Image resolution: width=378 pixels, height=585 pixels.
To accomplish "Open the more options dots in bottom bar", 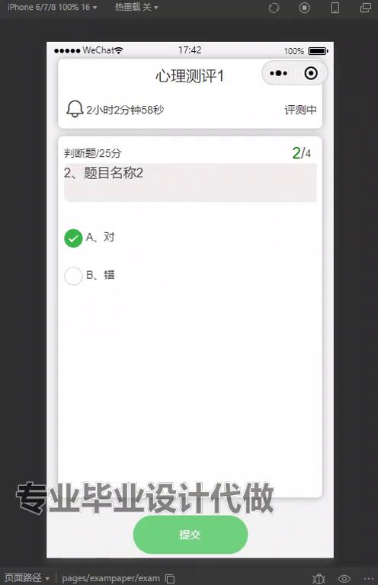I will coord(368,579).
